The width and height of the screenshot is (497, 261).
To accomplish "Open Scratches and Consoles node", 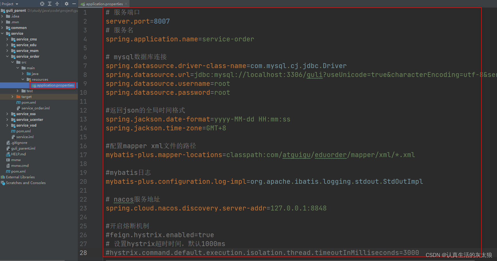I will point(26,183).
